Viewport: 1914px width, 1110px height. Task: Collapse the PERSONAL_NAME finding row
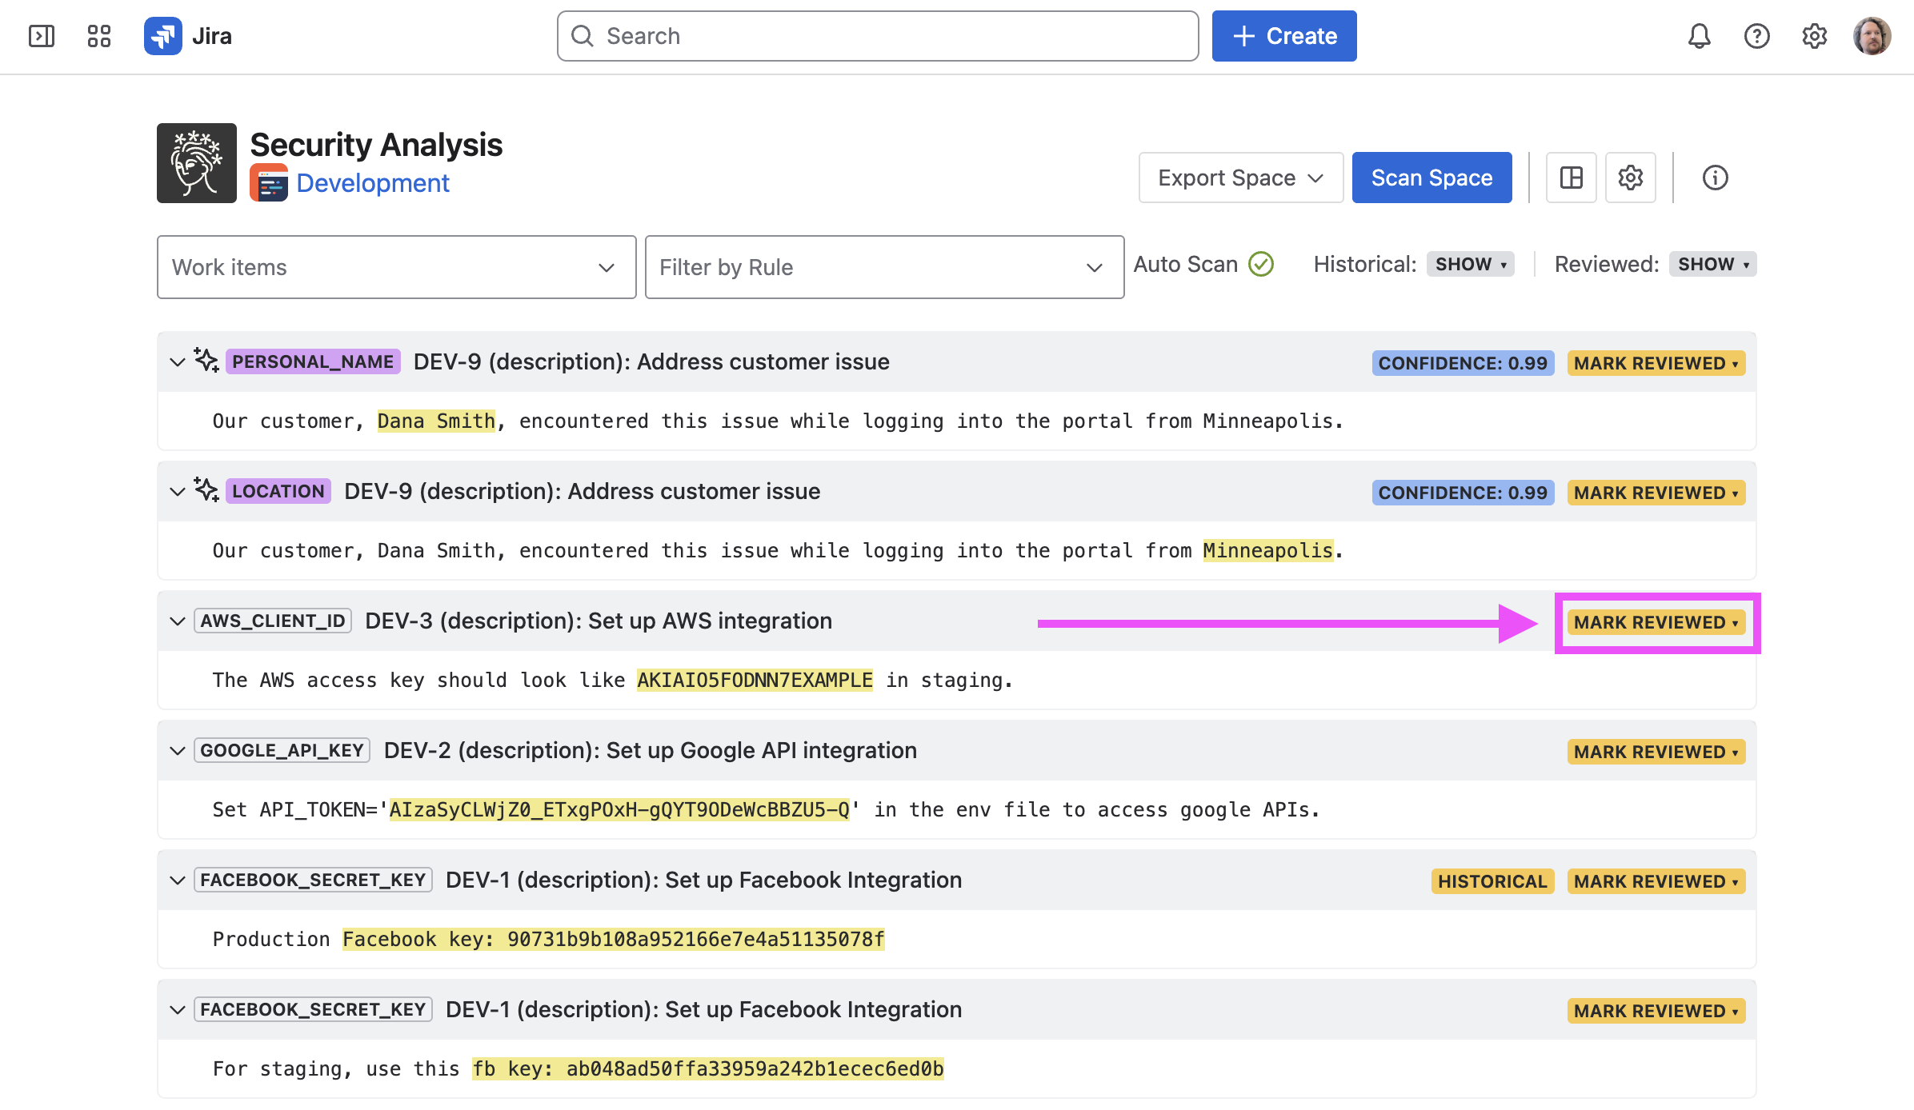[x=178, y=362]
